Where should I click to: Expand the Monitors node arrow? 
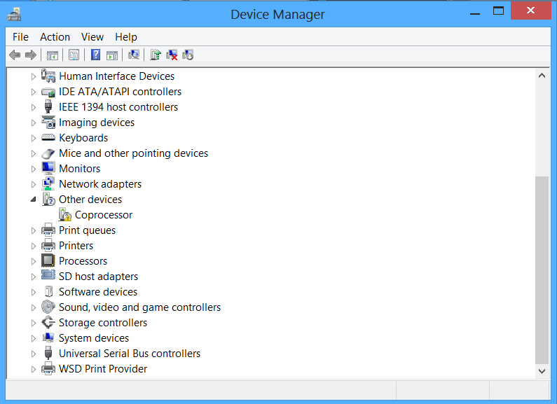pos(33,169)
